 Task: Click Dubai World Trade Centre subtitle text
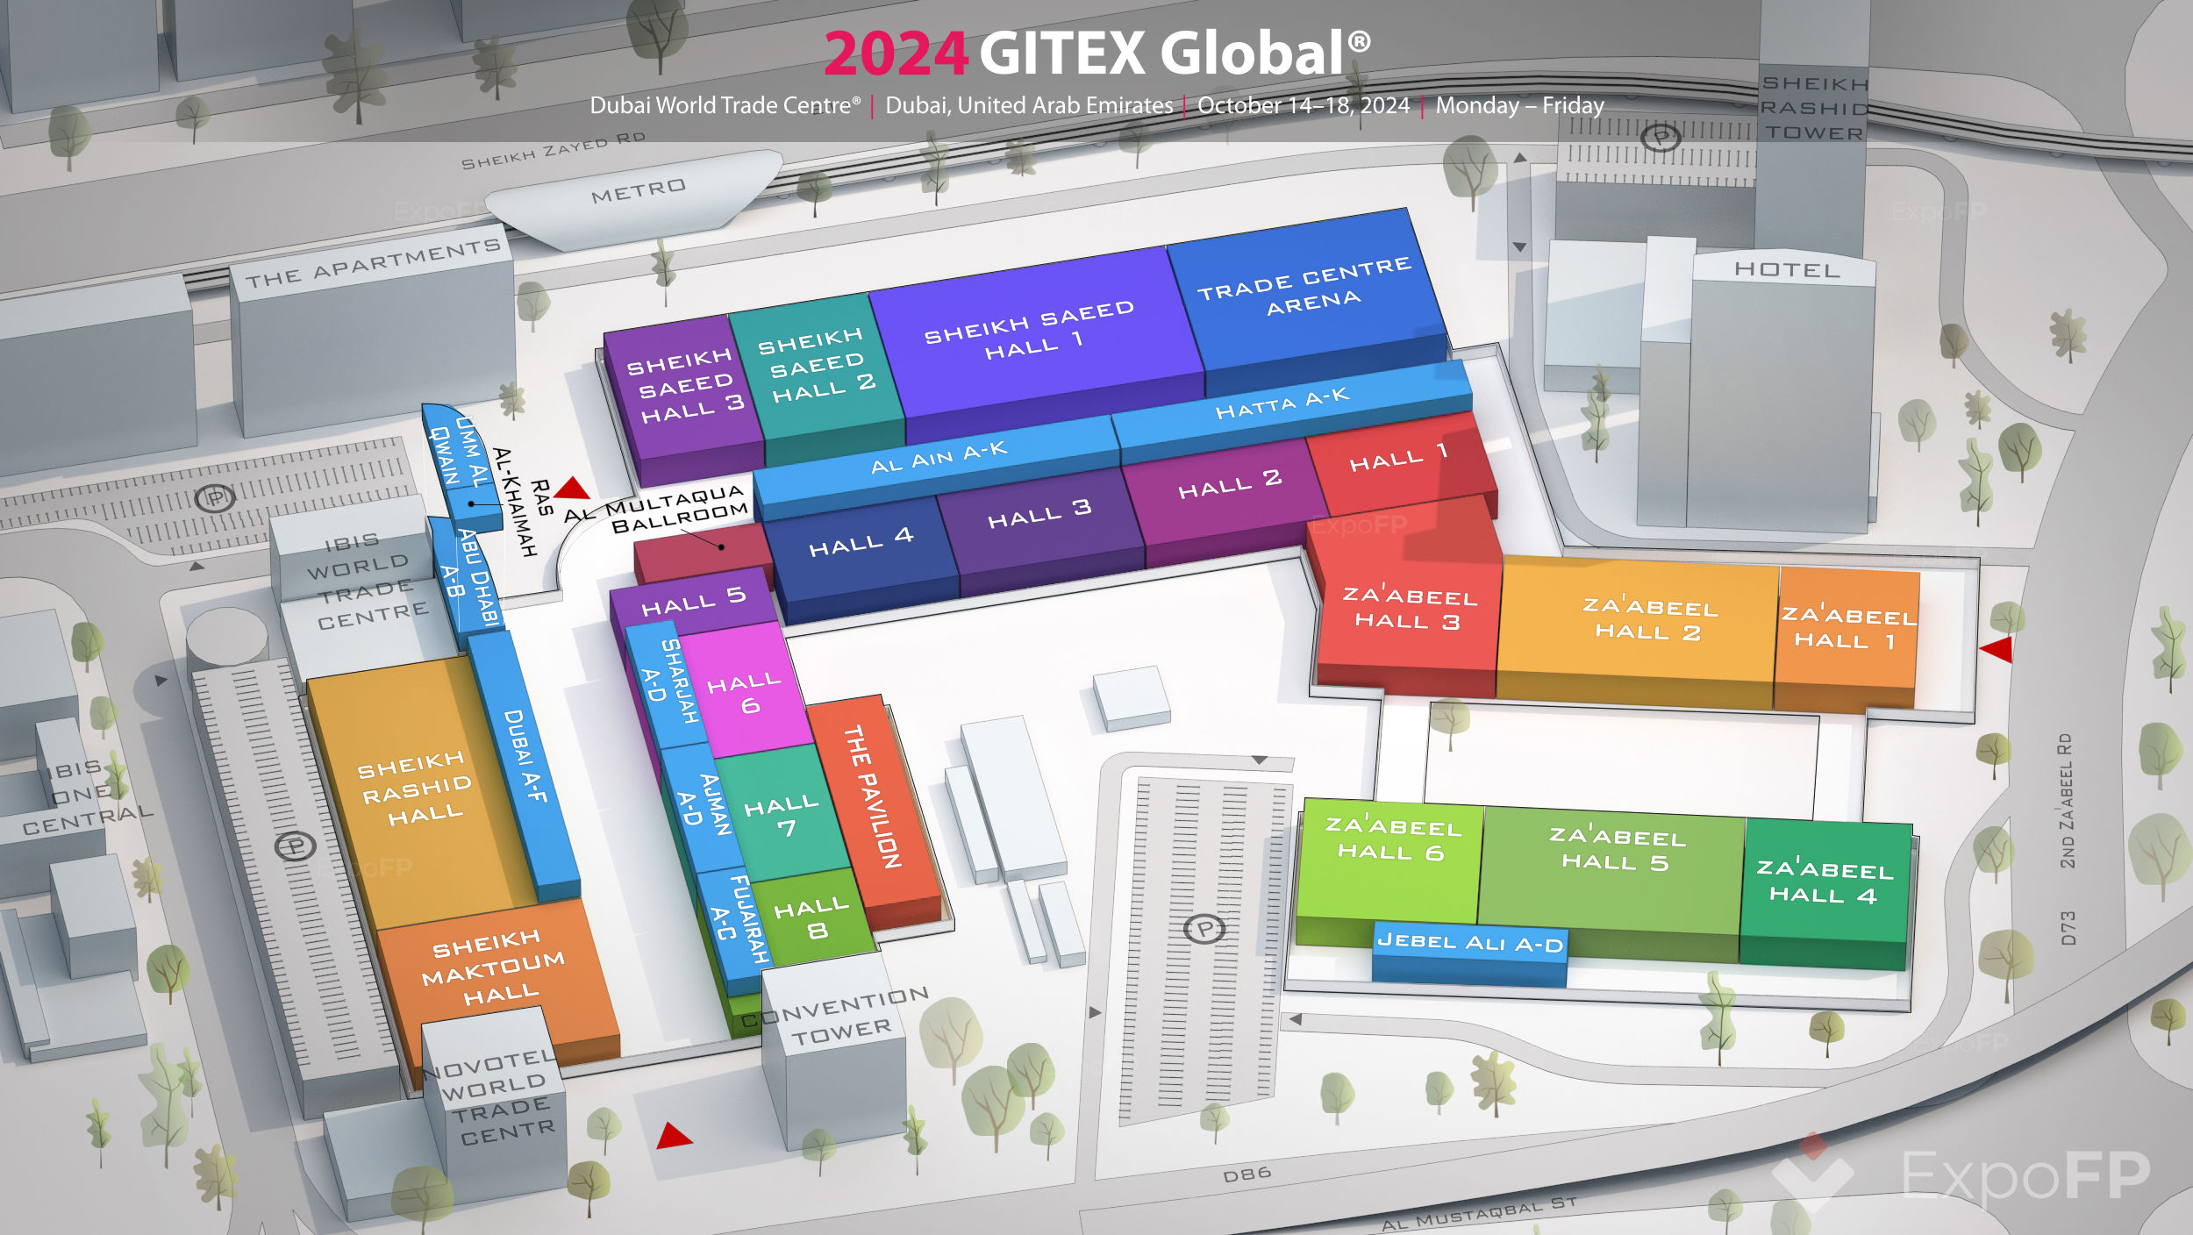coord(725,105)
